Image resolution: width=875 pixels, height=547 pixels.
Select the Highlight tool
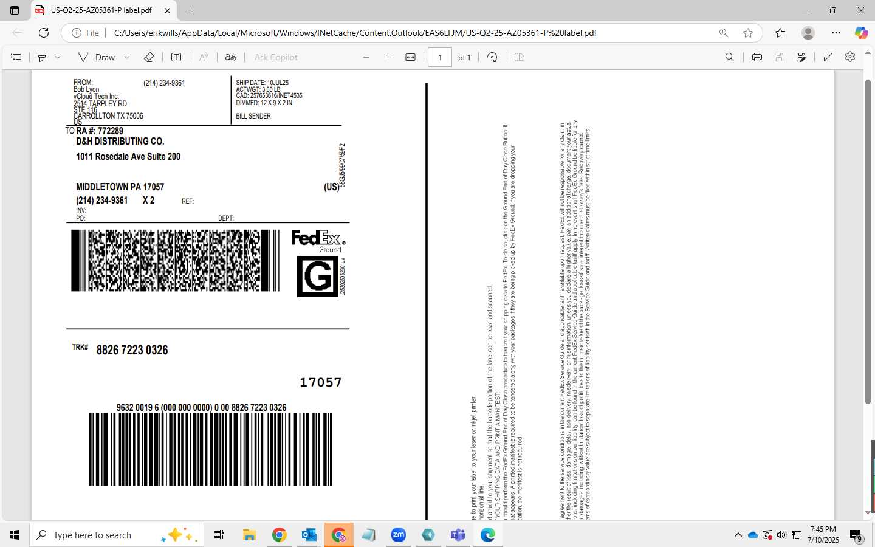[42, 57]
